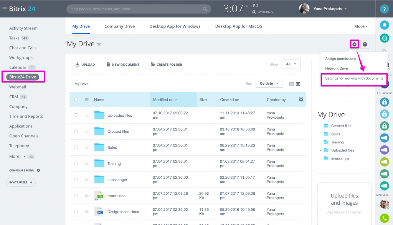Viewport: 393px width, 225px height.
Task: Click the UPLOAD button
Action: [x=85, y=65]
